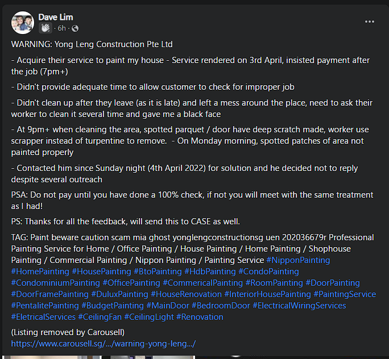Open the #HomePainting hashtag
389x359 pixels.
(x=40, y=272)
